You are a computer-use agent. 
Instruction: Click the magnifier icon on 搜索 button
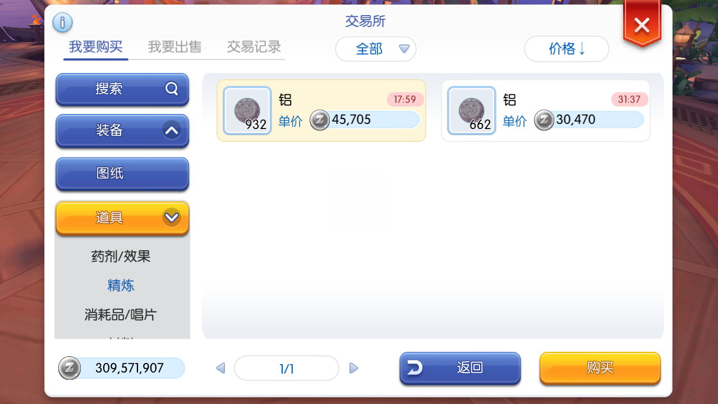171,89
